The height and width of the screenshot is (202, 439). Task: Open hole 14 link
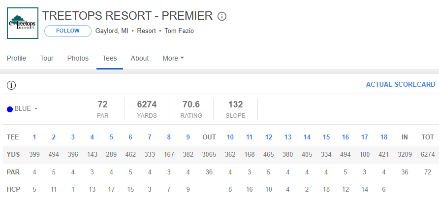(307, 137)
